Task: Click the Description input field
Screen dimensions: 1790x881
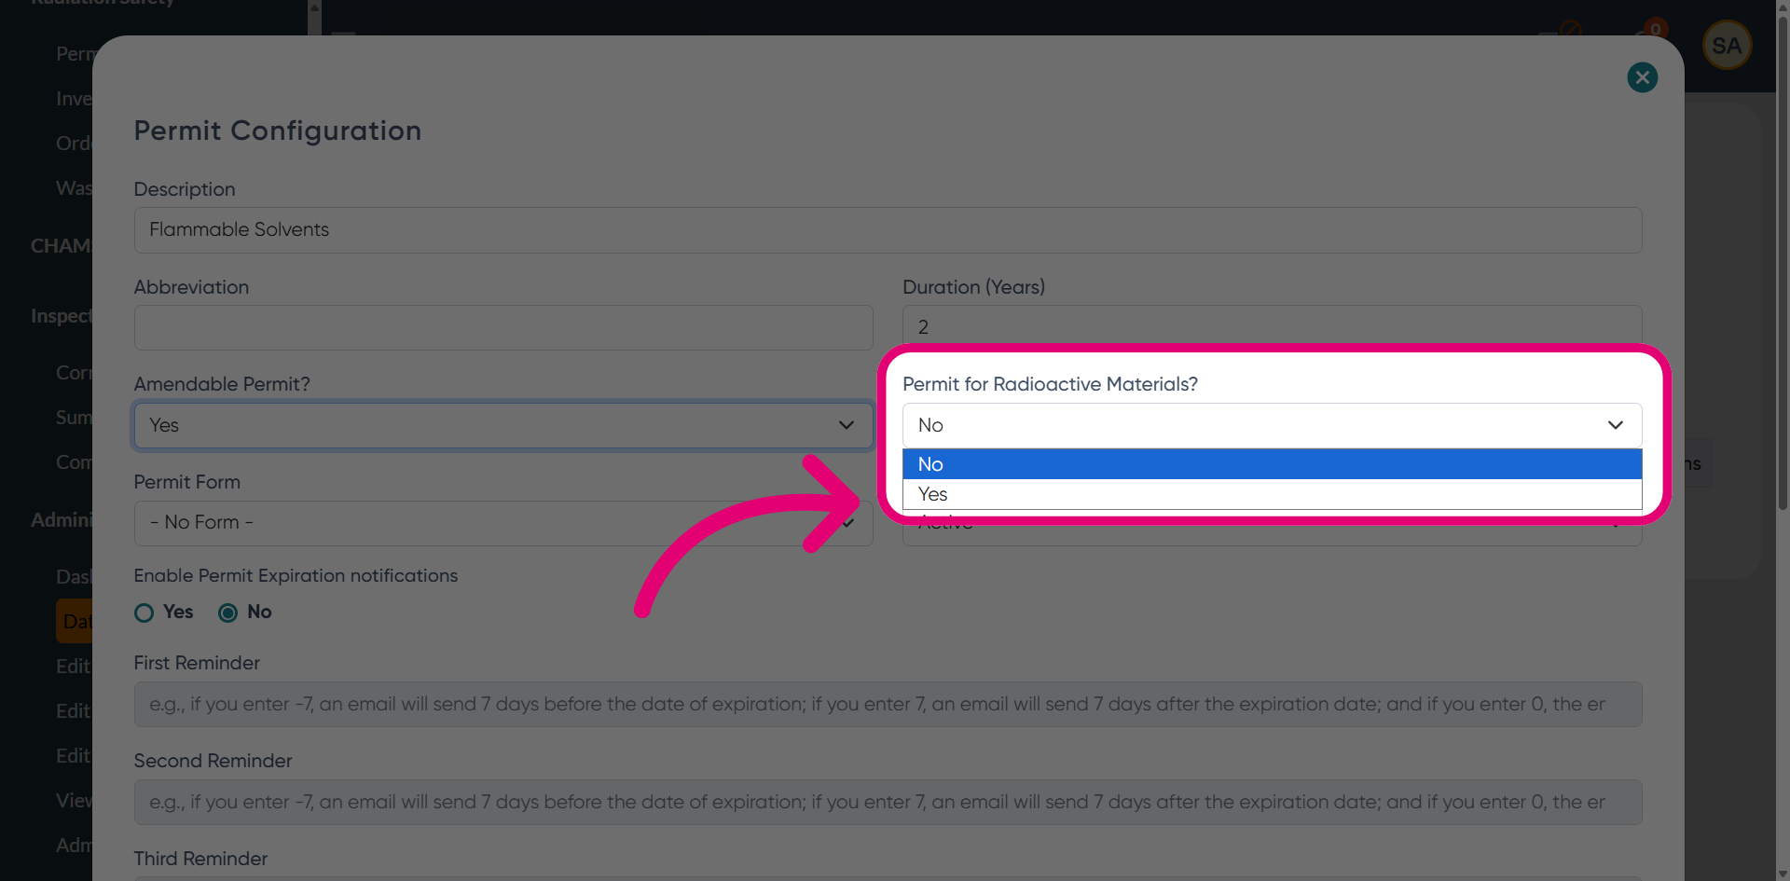Action: point(888,230)
